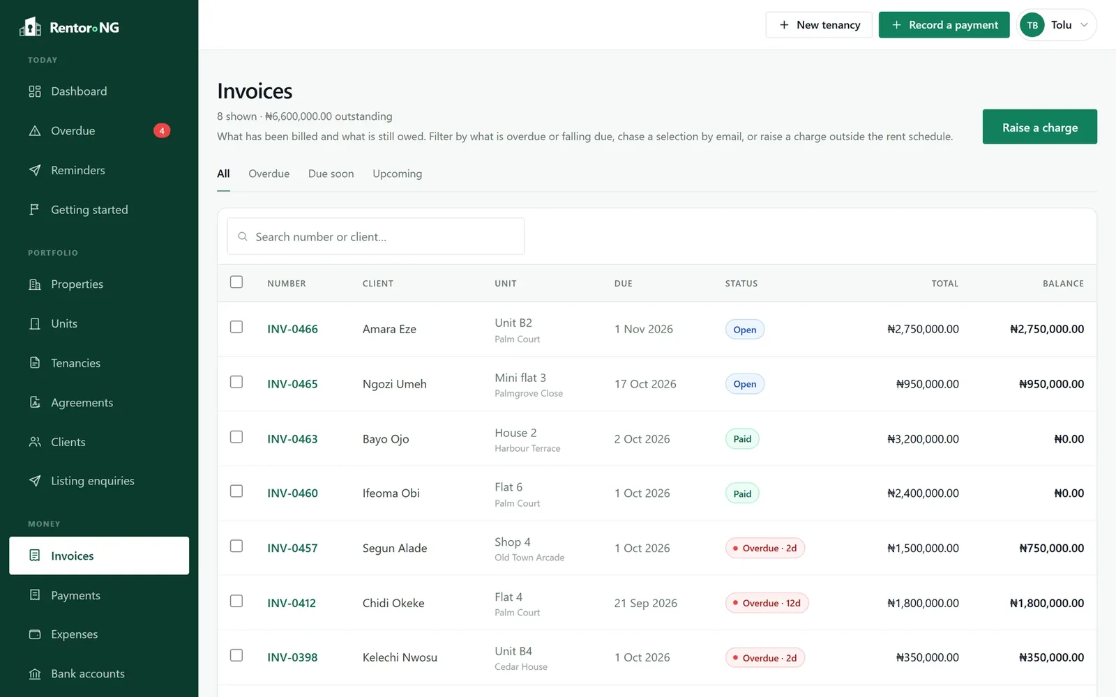Expand the Tolu account menu chevron

click(x=1084, y=25)
